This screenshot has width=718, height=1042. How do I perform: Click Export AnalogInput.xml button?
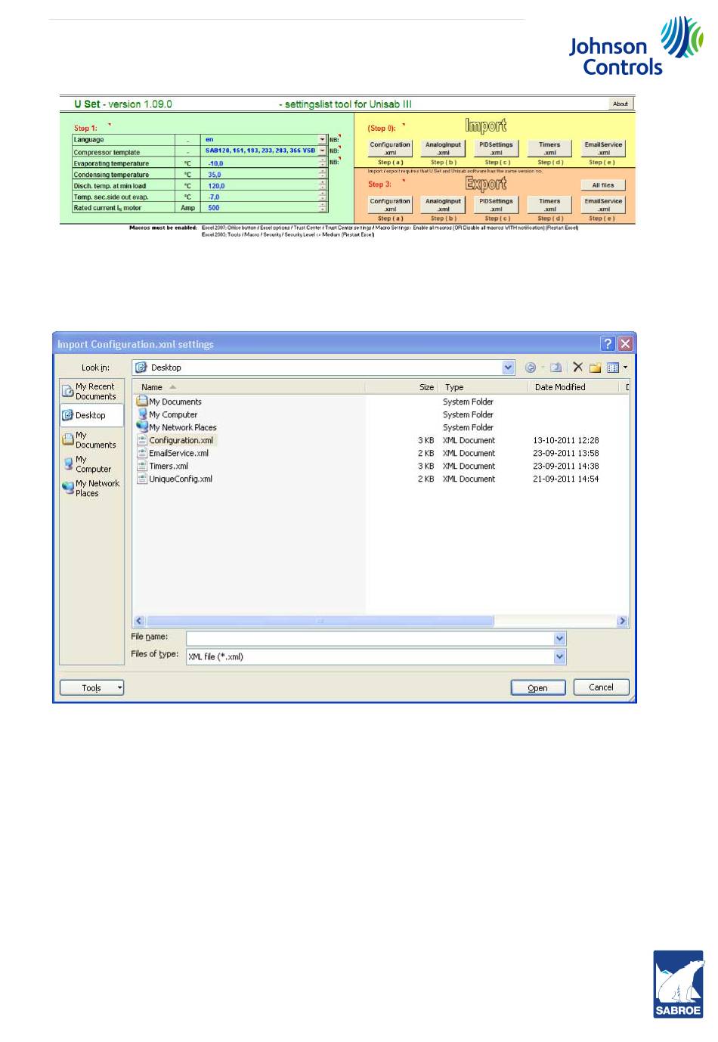click(x=444, y=205)
